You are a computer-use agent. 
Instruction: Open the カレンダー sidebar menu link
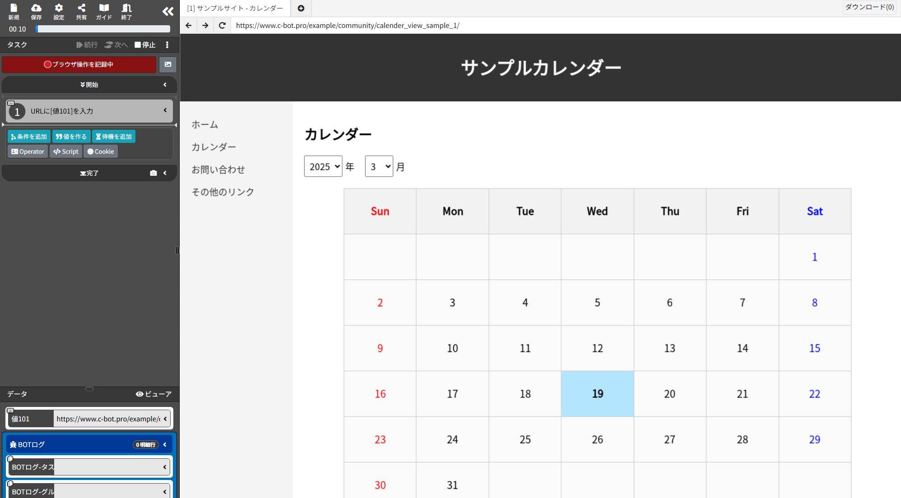click(214, 147)
